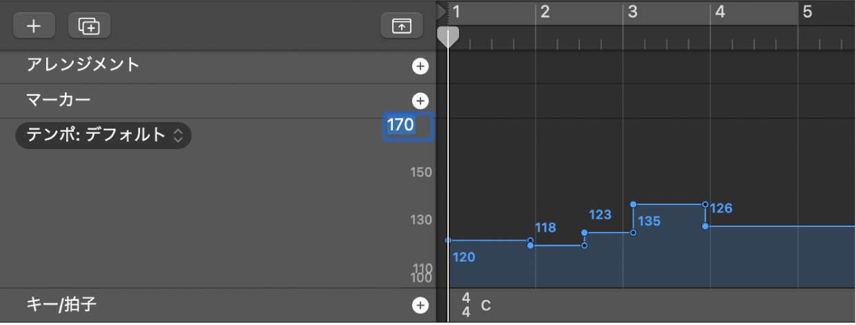
Task: Click the global tracks upload-style button
Action: (401, 26)
